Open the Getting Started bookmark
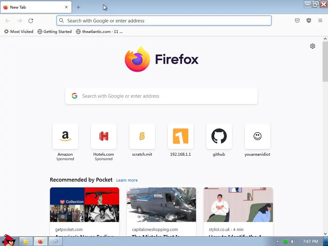 pos(54,32)
